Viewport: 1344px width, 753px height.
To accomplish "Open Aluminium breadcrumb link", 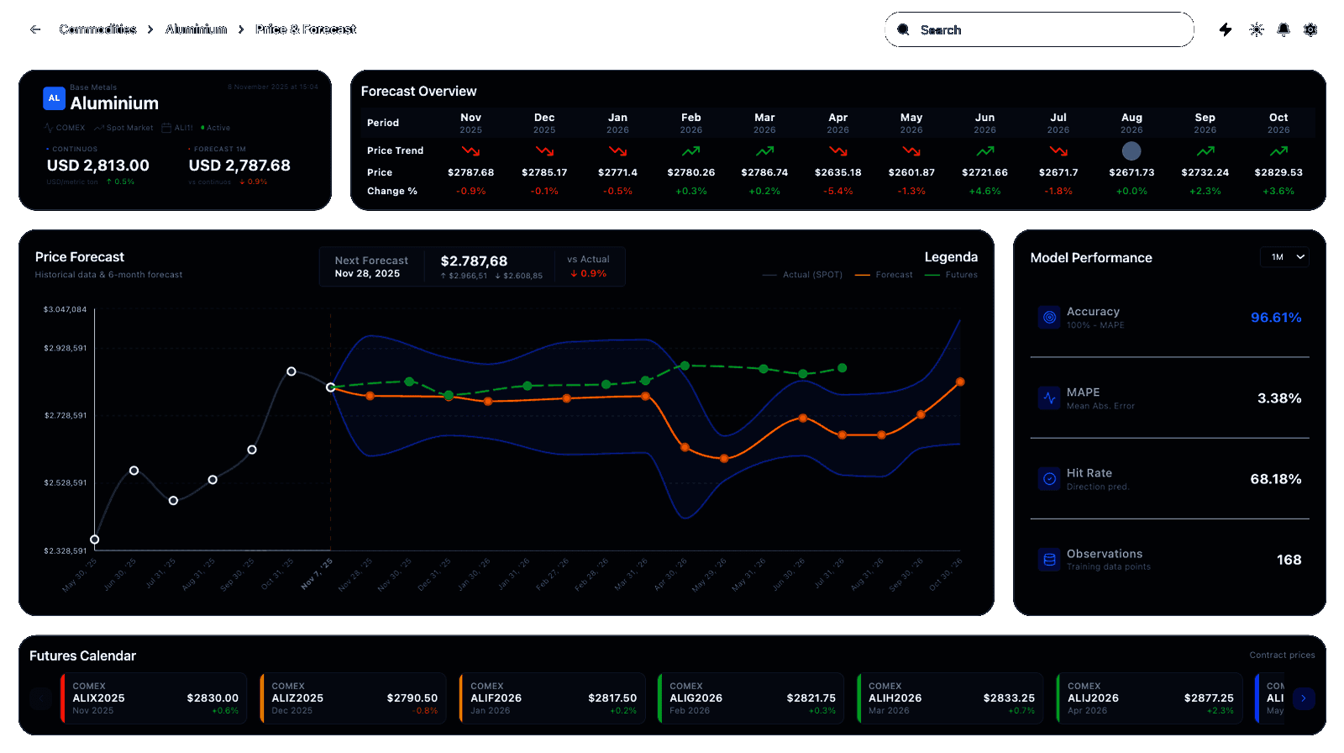I will coord(196,29).
